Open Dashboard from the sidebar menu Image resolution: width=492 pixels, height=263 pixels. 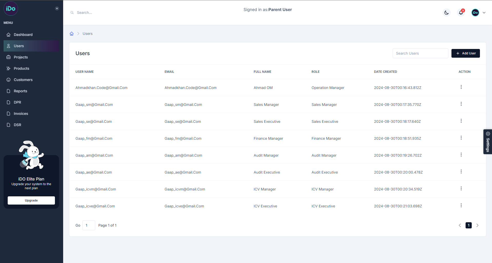coord(23,35)
